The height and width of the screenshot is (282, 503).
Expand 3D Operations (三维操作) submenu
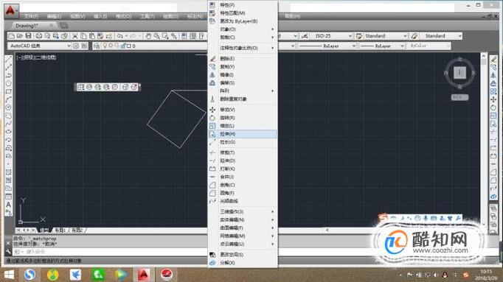tap(243, 211)
